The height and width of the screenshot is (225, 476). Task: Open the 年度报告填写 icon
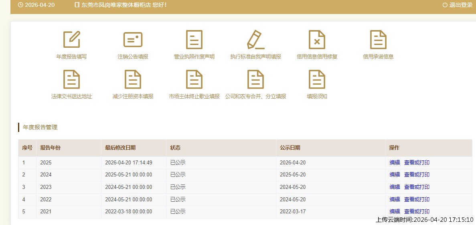(x=71, y=40)
